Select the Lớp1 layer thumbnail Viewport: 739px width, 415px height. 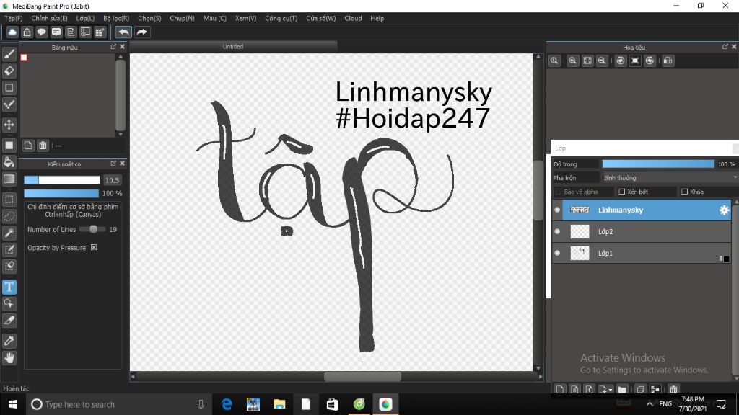(x=580, y=253)
